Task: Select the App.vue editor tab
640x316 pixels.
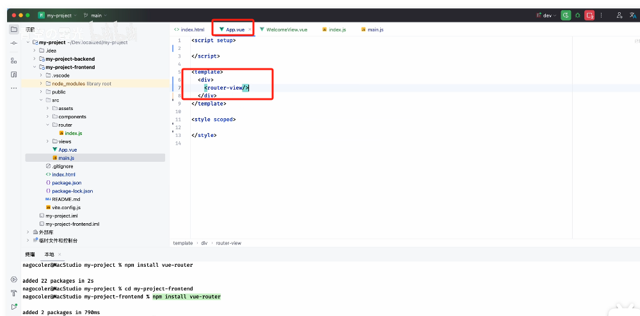Action: (232, 30)
